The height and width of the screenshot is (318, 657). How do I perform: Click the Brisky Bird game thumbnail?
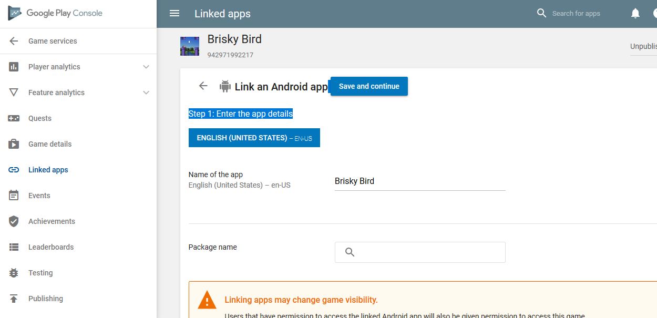[x=190, y=46]
